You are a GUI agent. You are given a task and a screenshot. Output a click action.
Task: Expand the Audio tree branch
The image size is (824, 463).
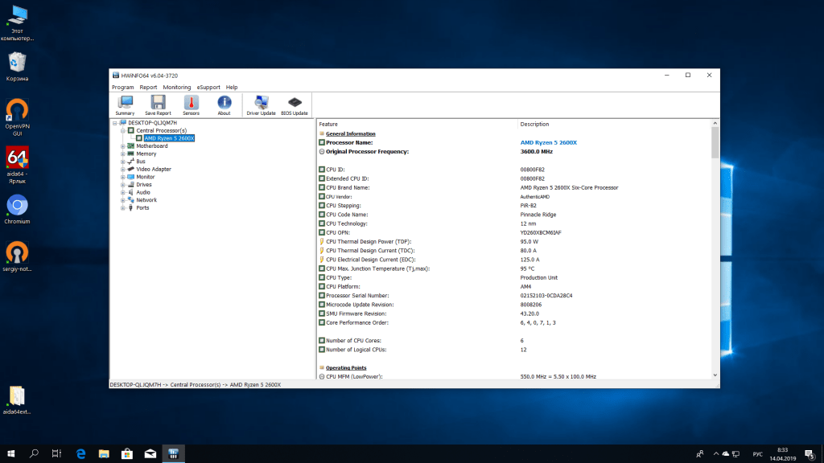click(x=123, y=192)
